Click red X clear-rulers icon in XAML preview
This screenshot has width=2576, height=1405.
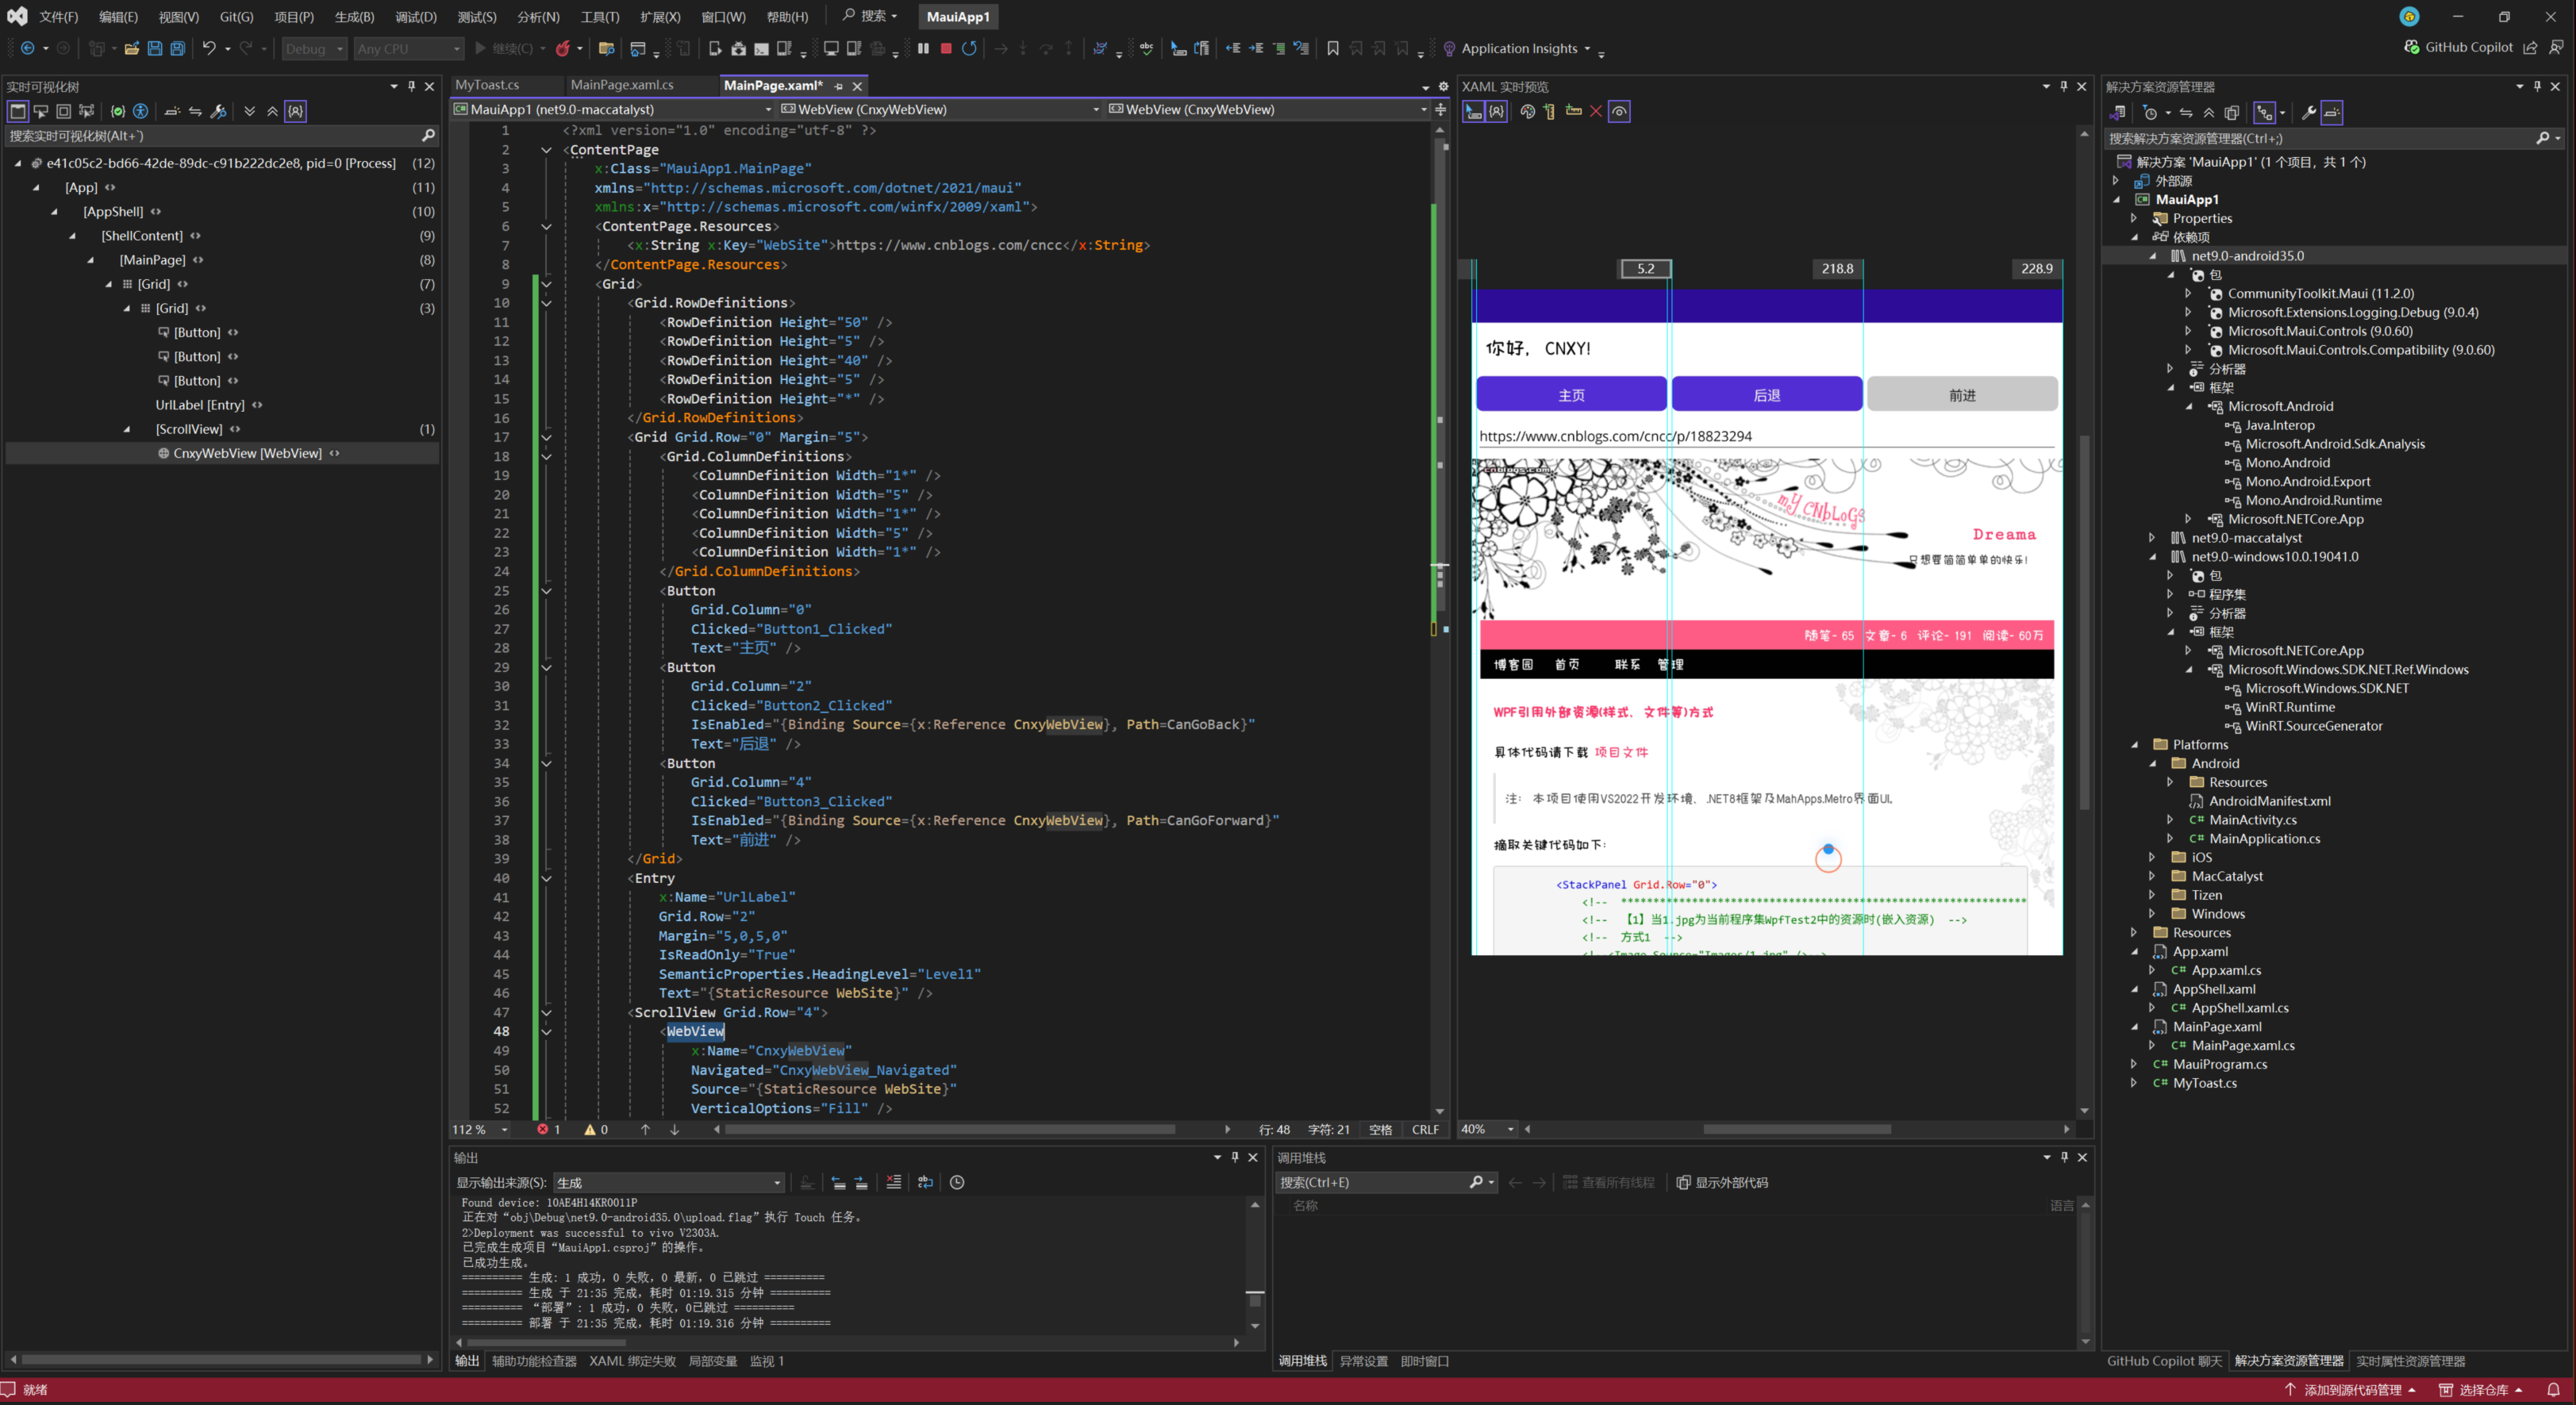click(x=1596, y=111)
